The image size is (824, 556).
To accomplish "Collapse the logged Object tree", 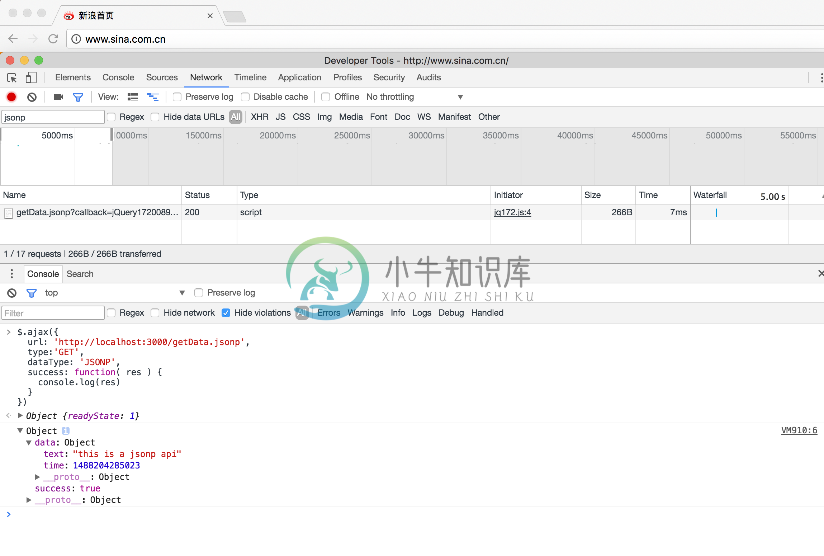I will tap(20, 430).
